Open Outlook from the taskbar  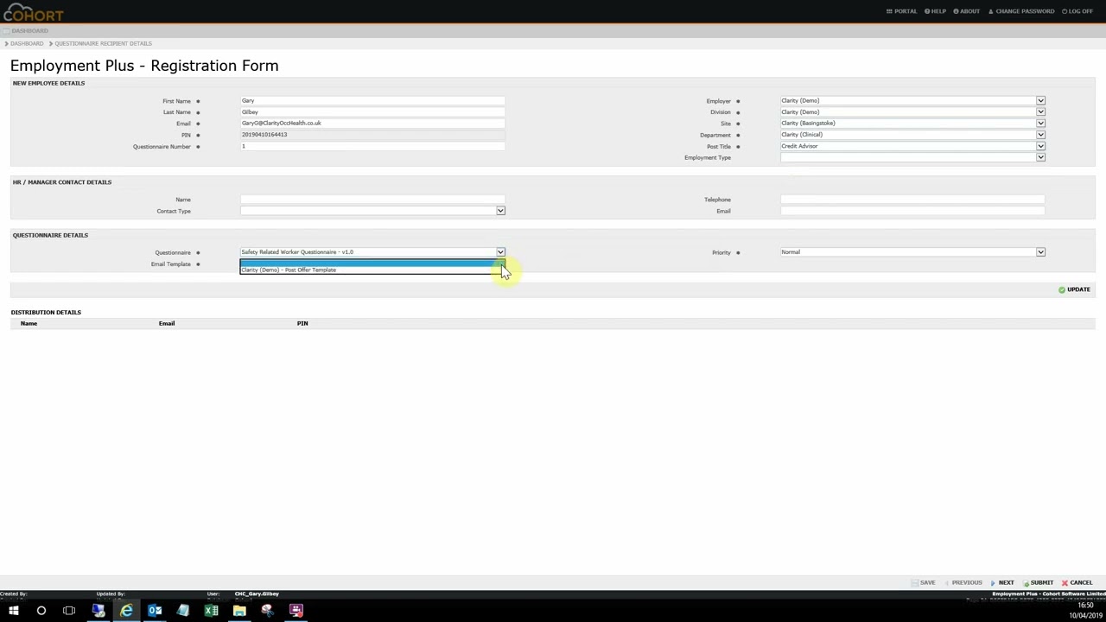click(x=155, y=611)
